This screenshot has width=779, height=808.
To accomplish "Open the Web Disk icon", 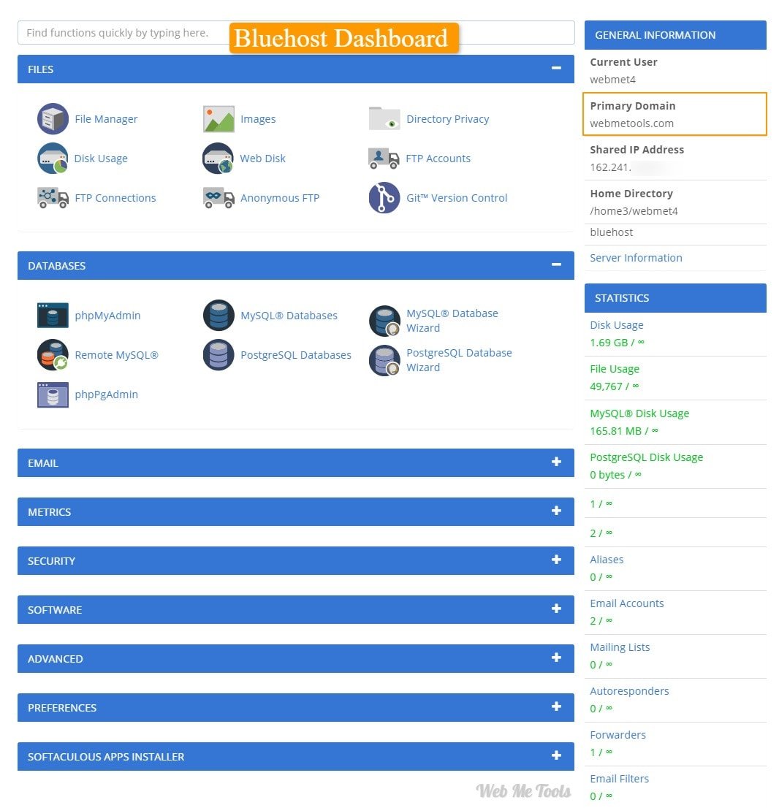I will click(218, 159).
